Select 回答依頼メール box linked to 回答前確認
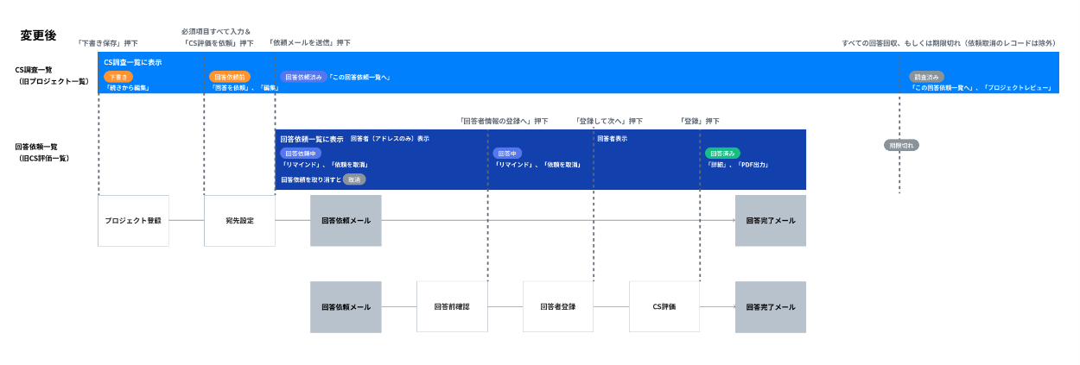 coord(346,307)
